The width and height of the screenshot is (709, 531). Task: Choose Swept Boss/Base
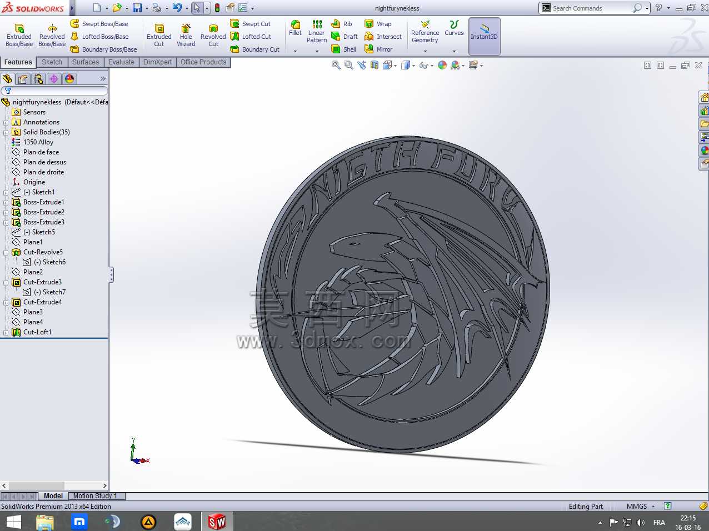pos(99,24)
